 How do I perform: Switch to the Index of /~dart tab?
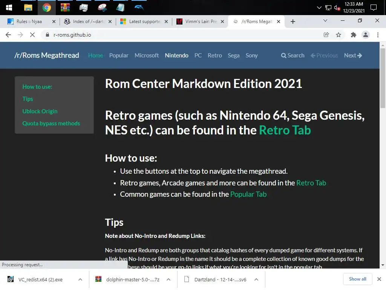[x=85, y=22]
